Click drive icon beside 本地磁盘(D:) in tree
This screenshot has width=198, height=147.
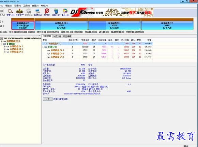[x=8, y=46]
